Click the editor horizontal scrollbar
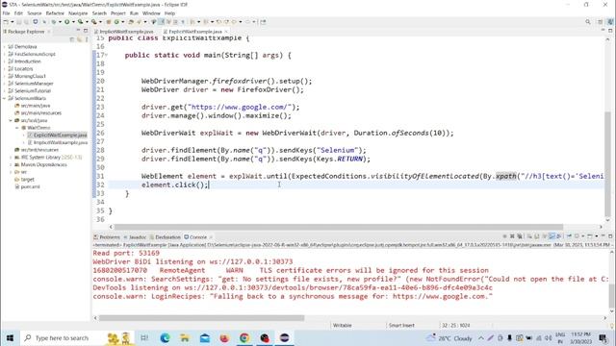616x346 pixels. tap(338, 227)
